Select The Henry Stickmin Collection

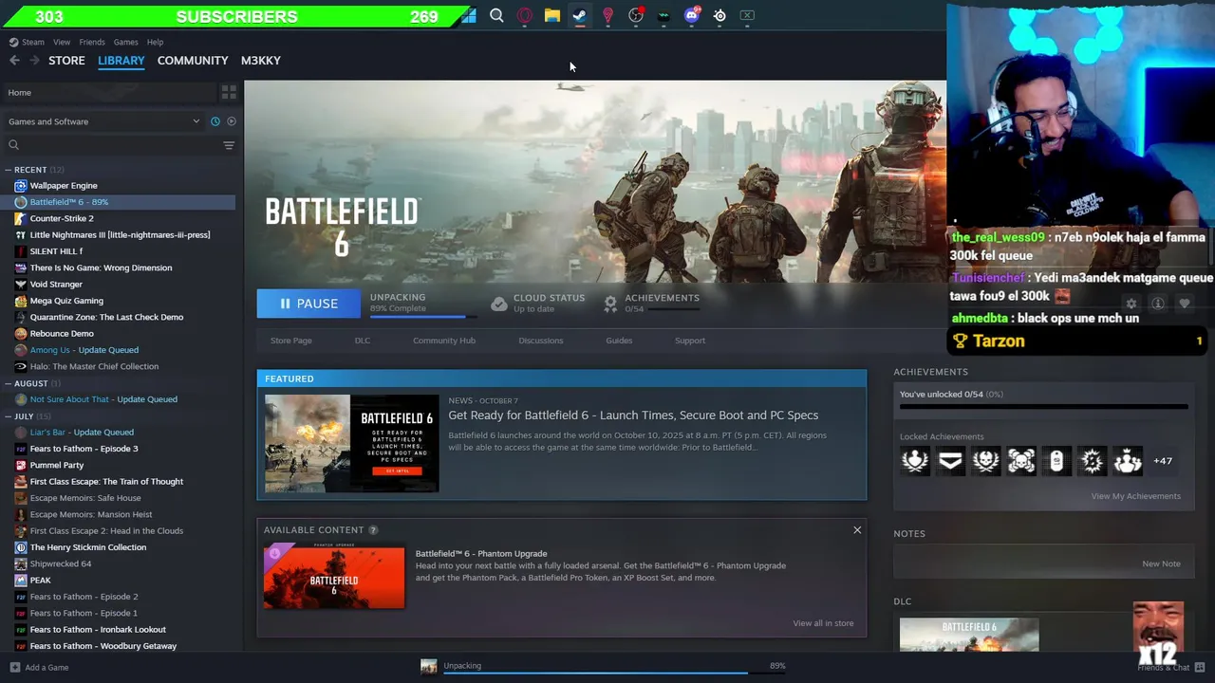click(88, 547)
